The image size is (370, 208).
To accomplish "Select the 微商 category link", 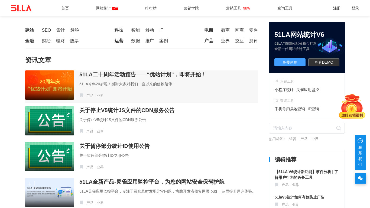I will [x=225, y=30].
